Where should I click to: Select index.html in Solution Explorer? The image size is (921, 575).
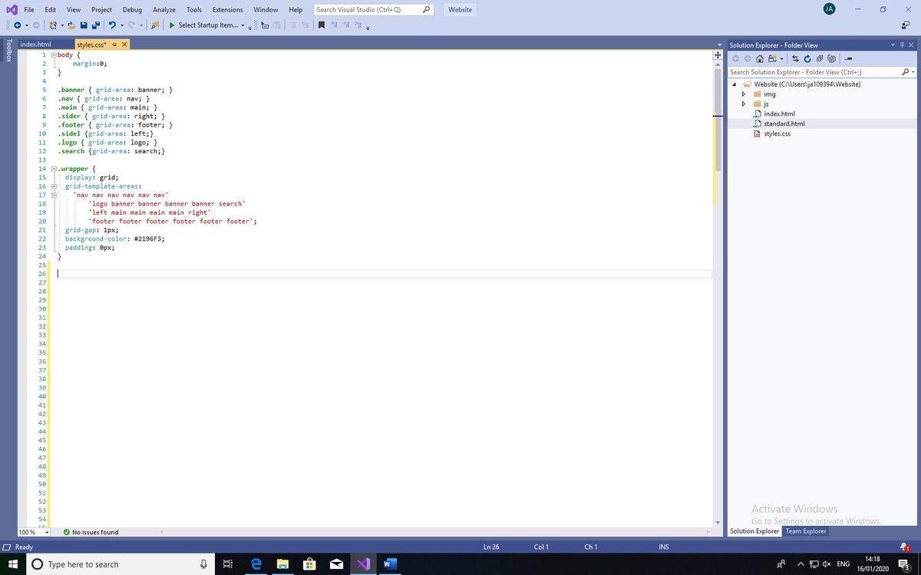coord(779,113)
